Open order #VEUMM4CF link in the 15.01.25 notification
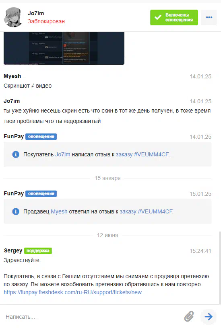Image resolution: width=221 pixels, height=328 pixels. [146, 211]
